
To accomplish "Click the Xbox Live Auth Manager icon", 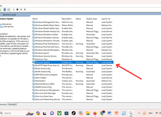I will point(33,93).
